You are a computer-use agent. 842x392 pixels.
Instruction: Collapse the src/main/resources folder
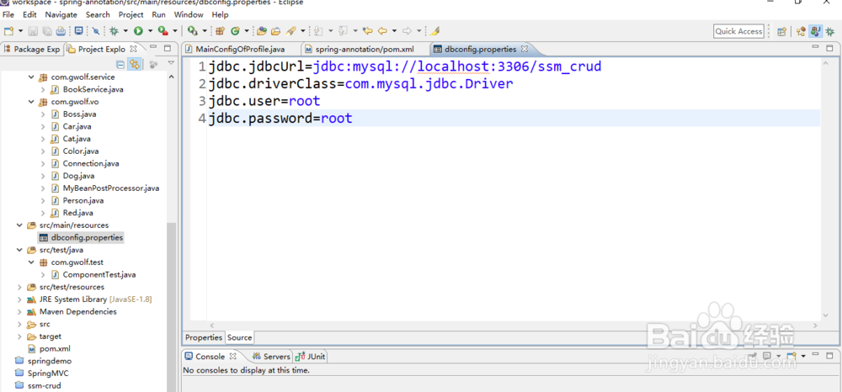(x=19, y=225)
